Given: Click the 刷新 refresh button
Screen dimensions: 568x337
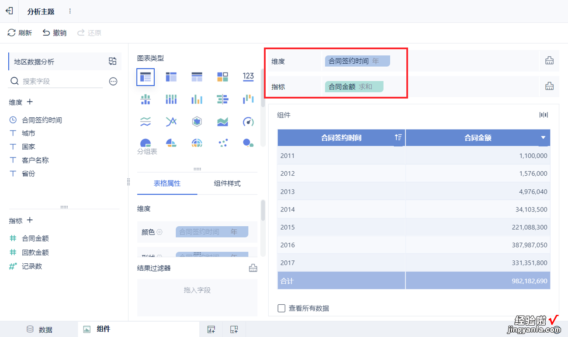Looking at the screenshot, I should [x=20, y=33].
